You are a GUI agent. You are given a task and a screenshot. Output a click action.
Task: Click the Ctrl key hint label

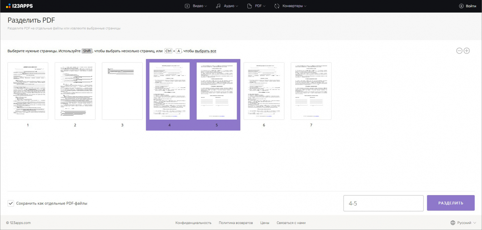[168, 51]
